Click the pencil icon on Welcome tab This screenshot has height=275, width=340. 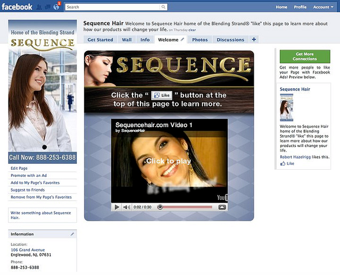(x=183, y=39)
